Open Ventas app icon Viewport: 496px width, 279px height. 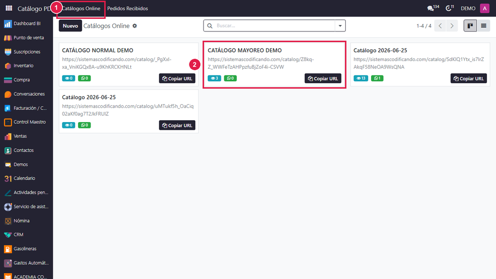coord(8,136)
